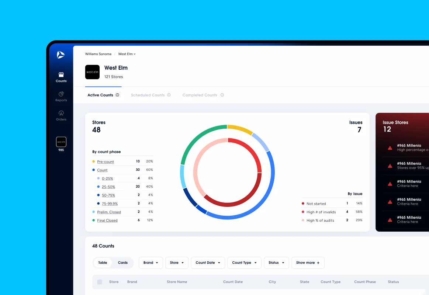Sort by the Count Date column header
Viewport: 429px width, 295px height.
[x=233, y=282]
